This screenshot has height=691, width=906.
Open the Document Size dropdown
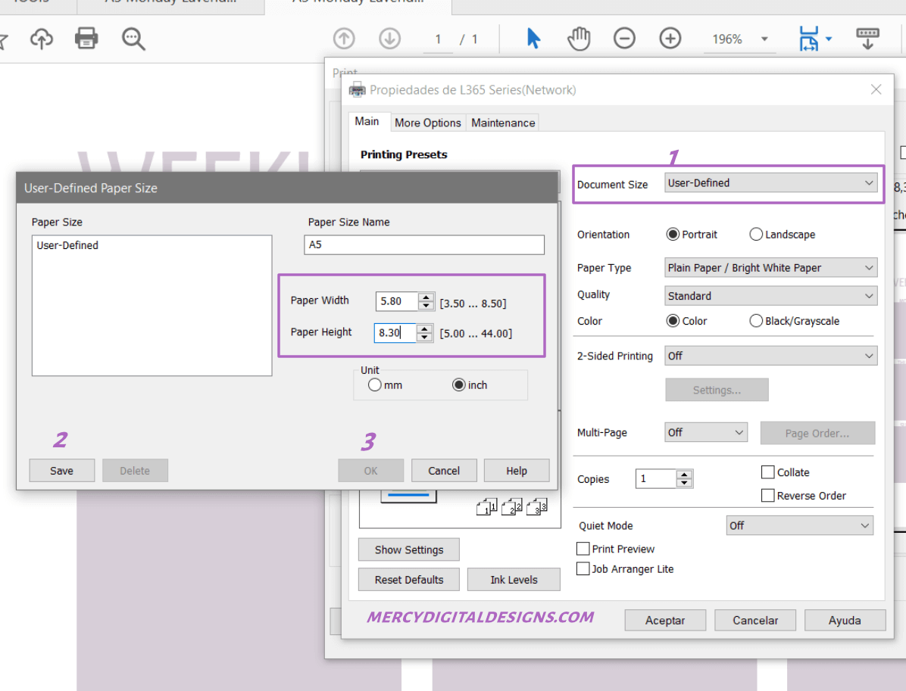[770, 182]
